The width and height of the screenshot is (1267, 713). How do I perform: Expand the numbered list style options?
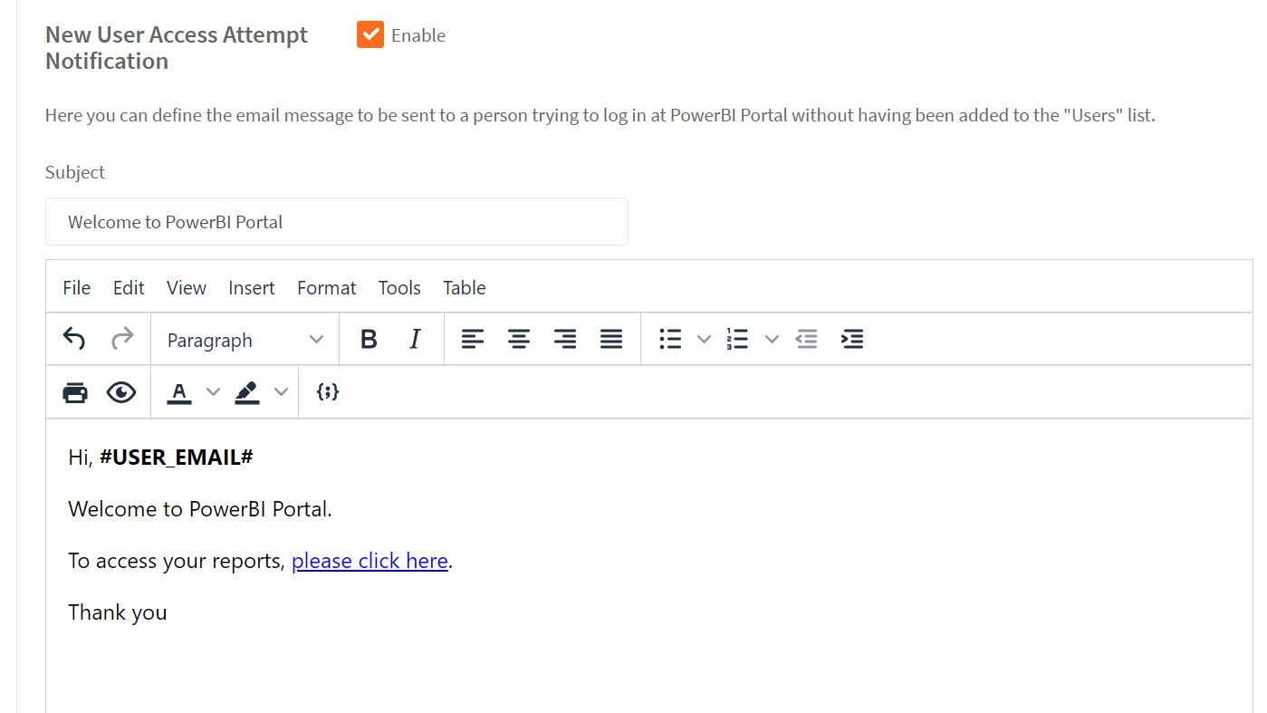tap(772, 338)
